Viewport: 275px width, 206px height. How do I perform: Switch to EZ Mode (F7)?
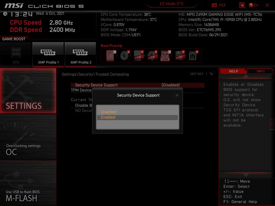pos(171,4)
